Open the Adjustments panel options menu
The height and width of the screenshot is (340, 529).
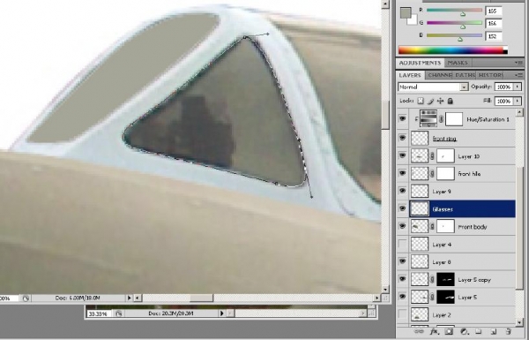[518, 63]
